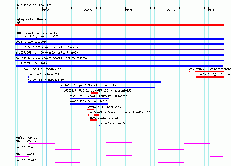Click the dgv4695n152 (Chaisson2019) label
The height and width of the screenshot is (166, 231).
click(111, 90)
